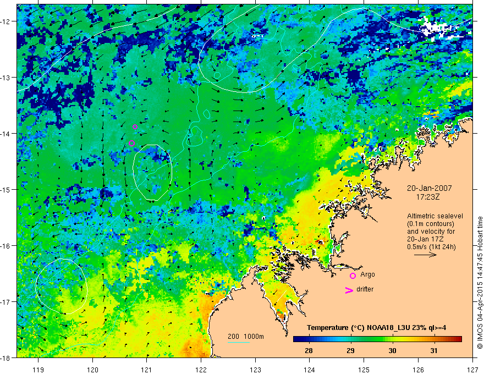Click longitude axis label 120

(x=92, y=370)
